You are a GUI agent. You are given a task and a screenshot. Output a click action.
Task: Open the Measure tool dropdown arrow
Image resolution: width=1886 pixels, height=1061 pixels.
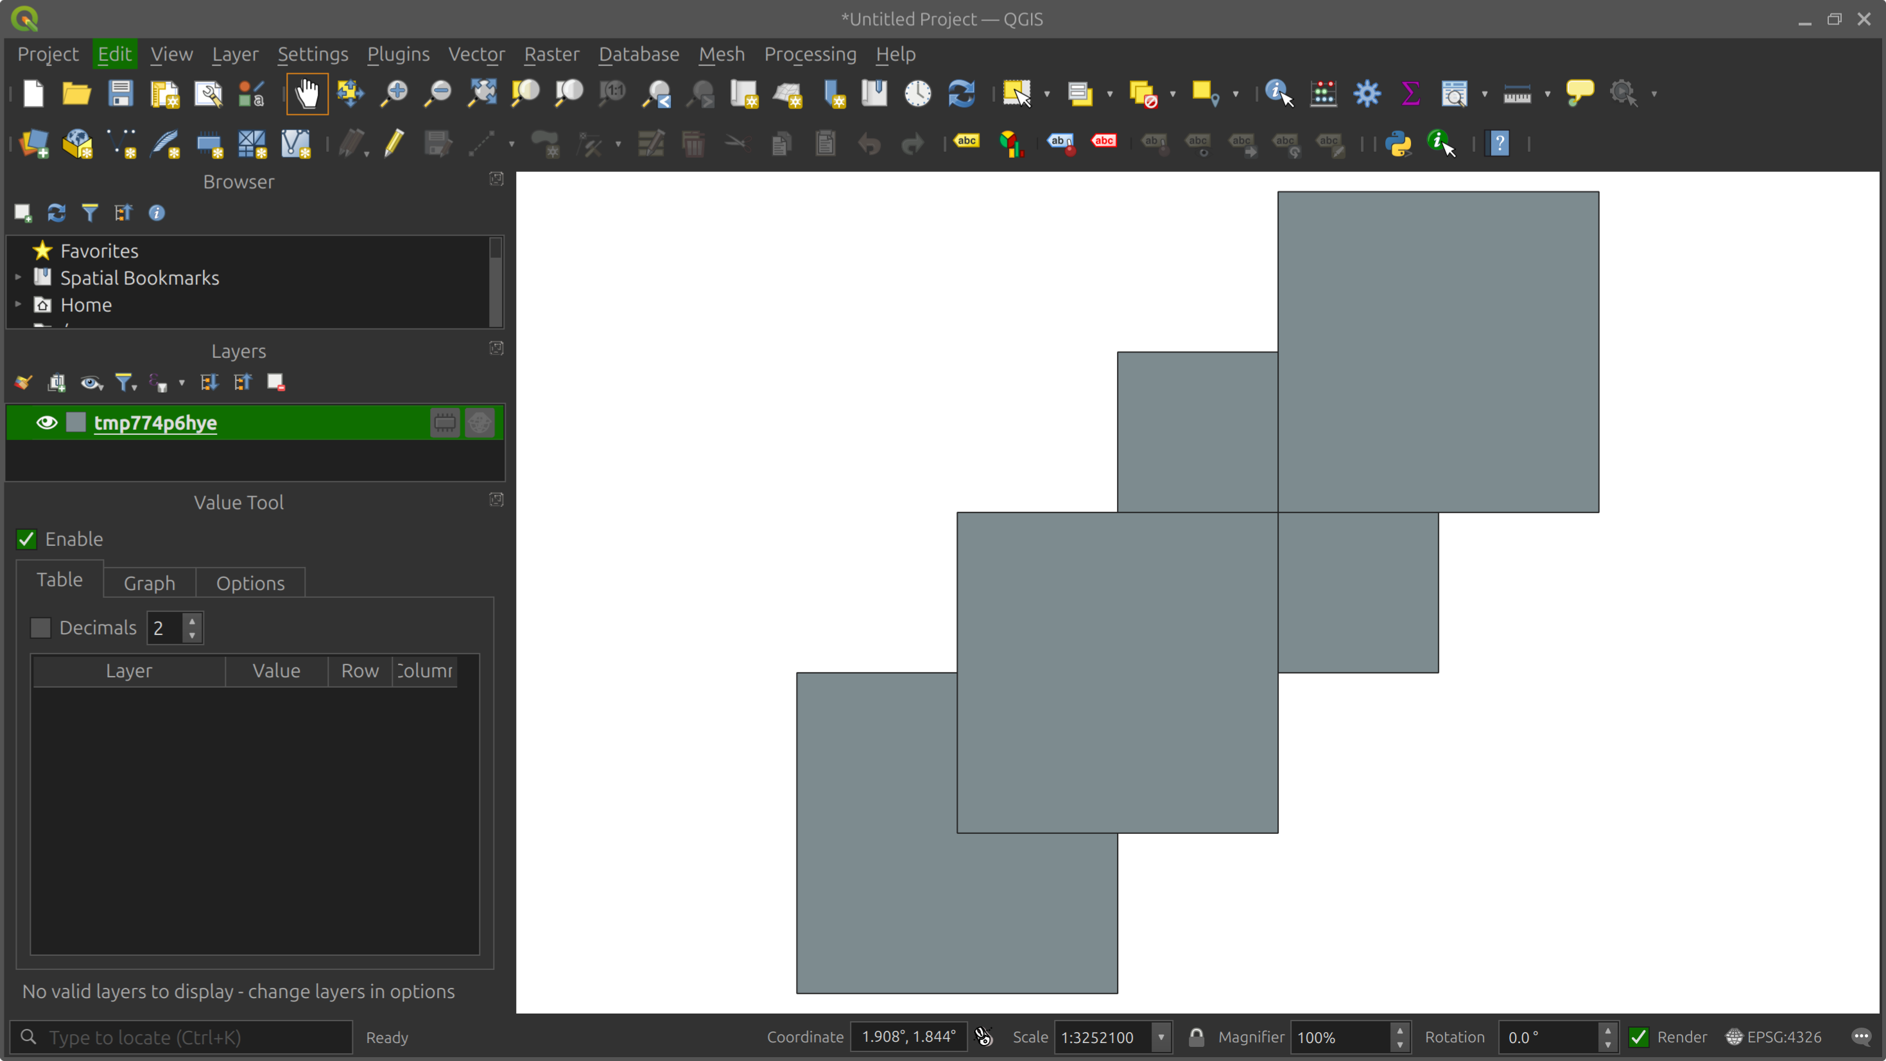[1547, 94]
